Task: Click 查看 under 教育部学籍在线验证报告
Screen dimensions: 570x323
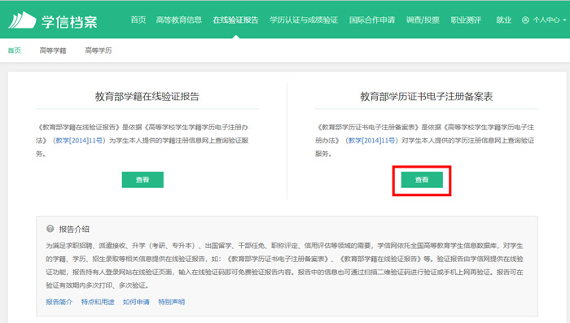Action: 142,180
